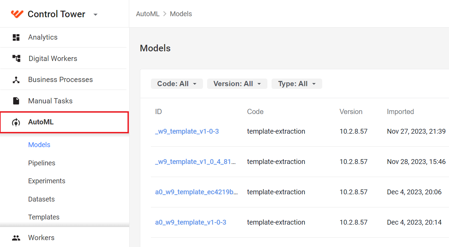Open model a0_w9_template_v1-0-3

(x=191, y=222)
